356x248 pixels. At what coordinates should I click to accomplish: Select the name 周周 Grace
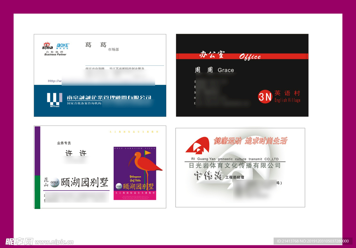[214, 70]
